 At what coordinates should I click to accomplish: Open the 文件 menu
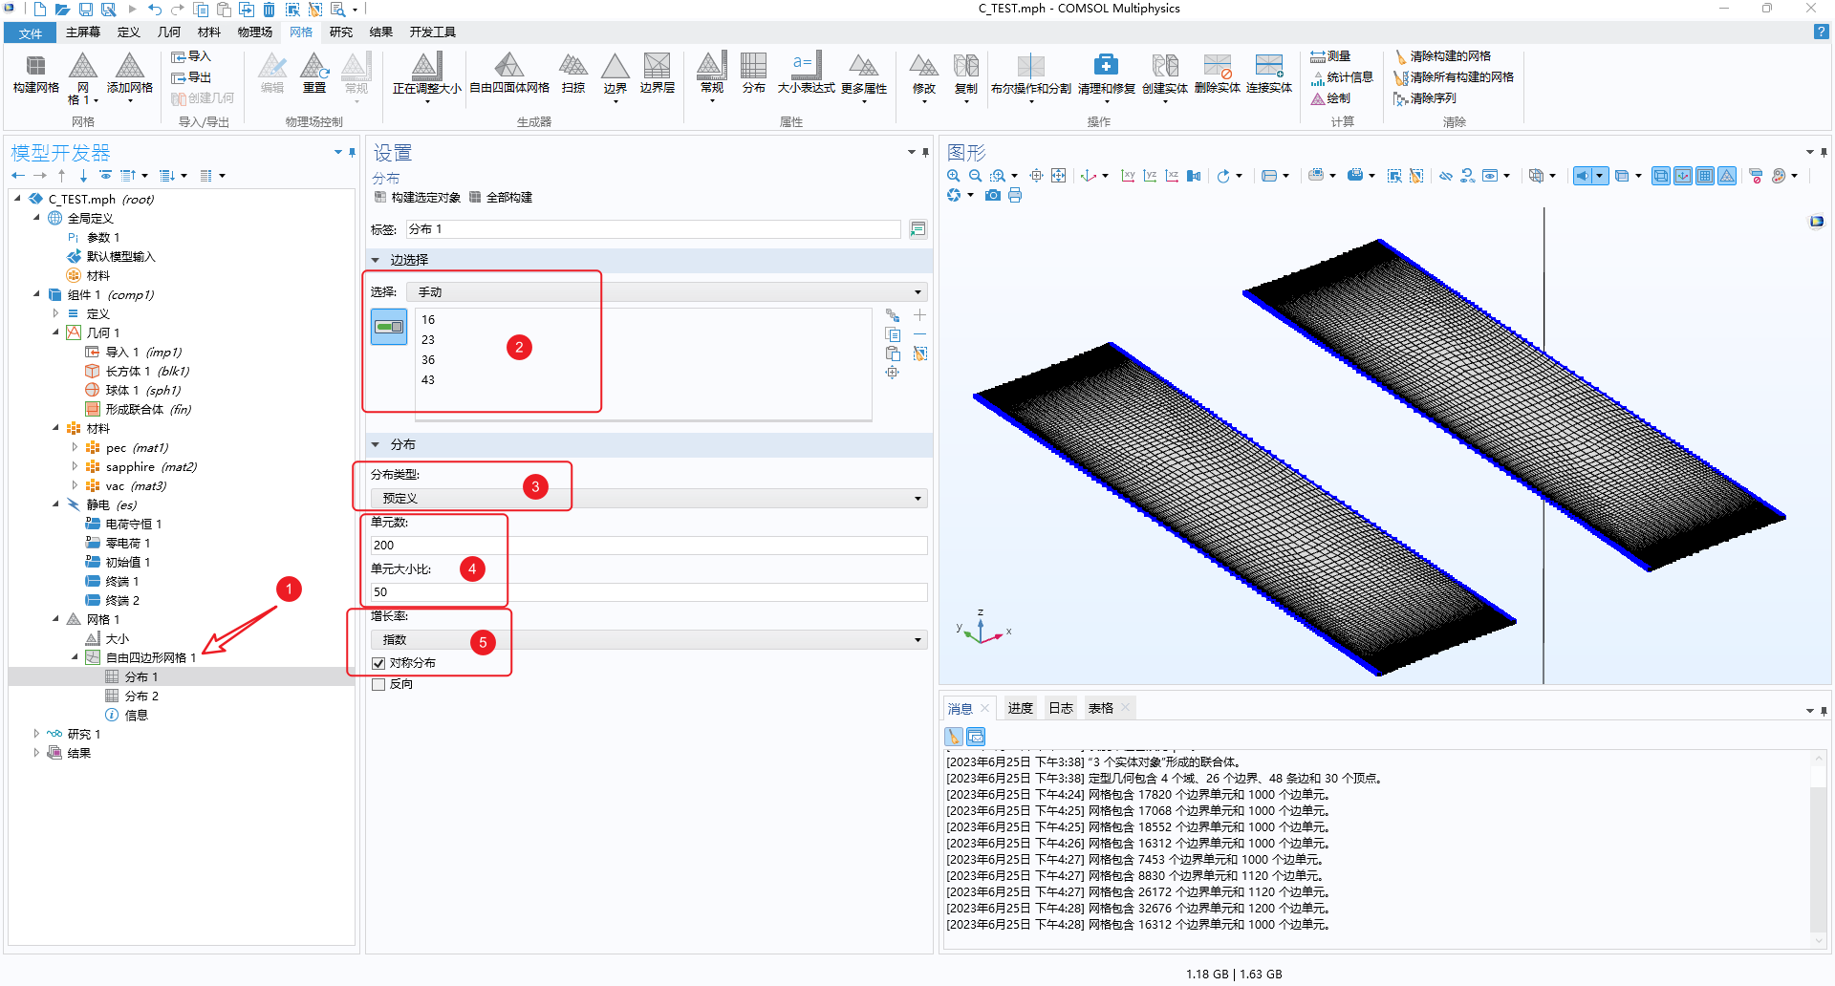click(x=31, y=33)
